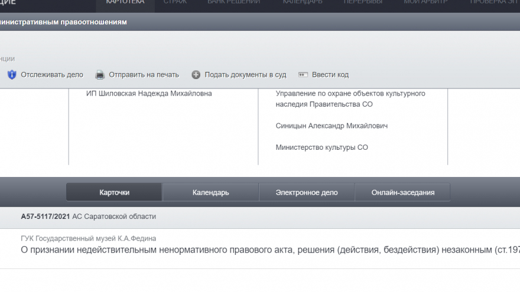This screenshot has width=520, height=292.
Task: Open the Календарь top navigation item
Action: point(303,2)
